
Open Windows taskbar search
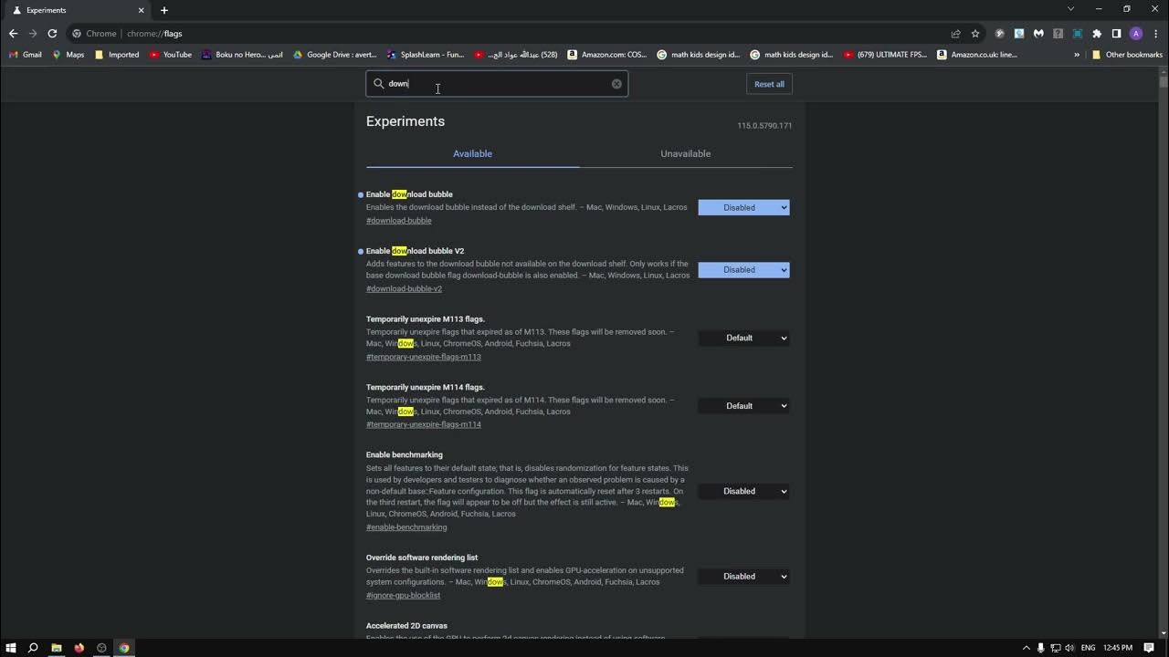[x=33, y=648]
